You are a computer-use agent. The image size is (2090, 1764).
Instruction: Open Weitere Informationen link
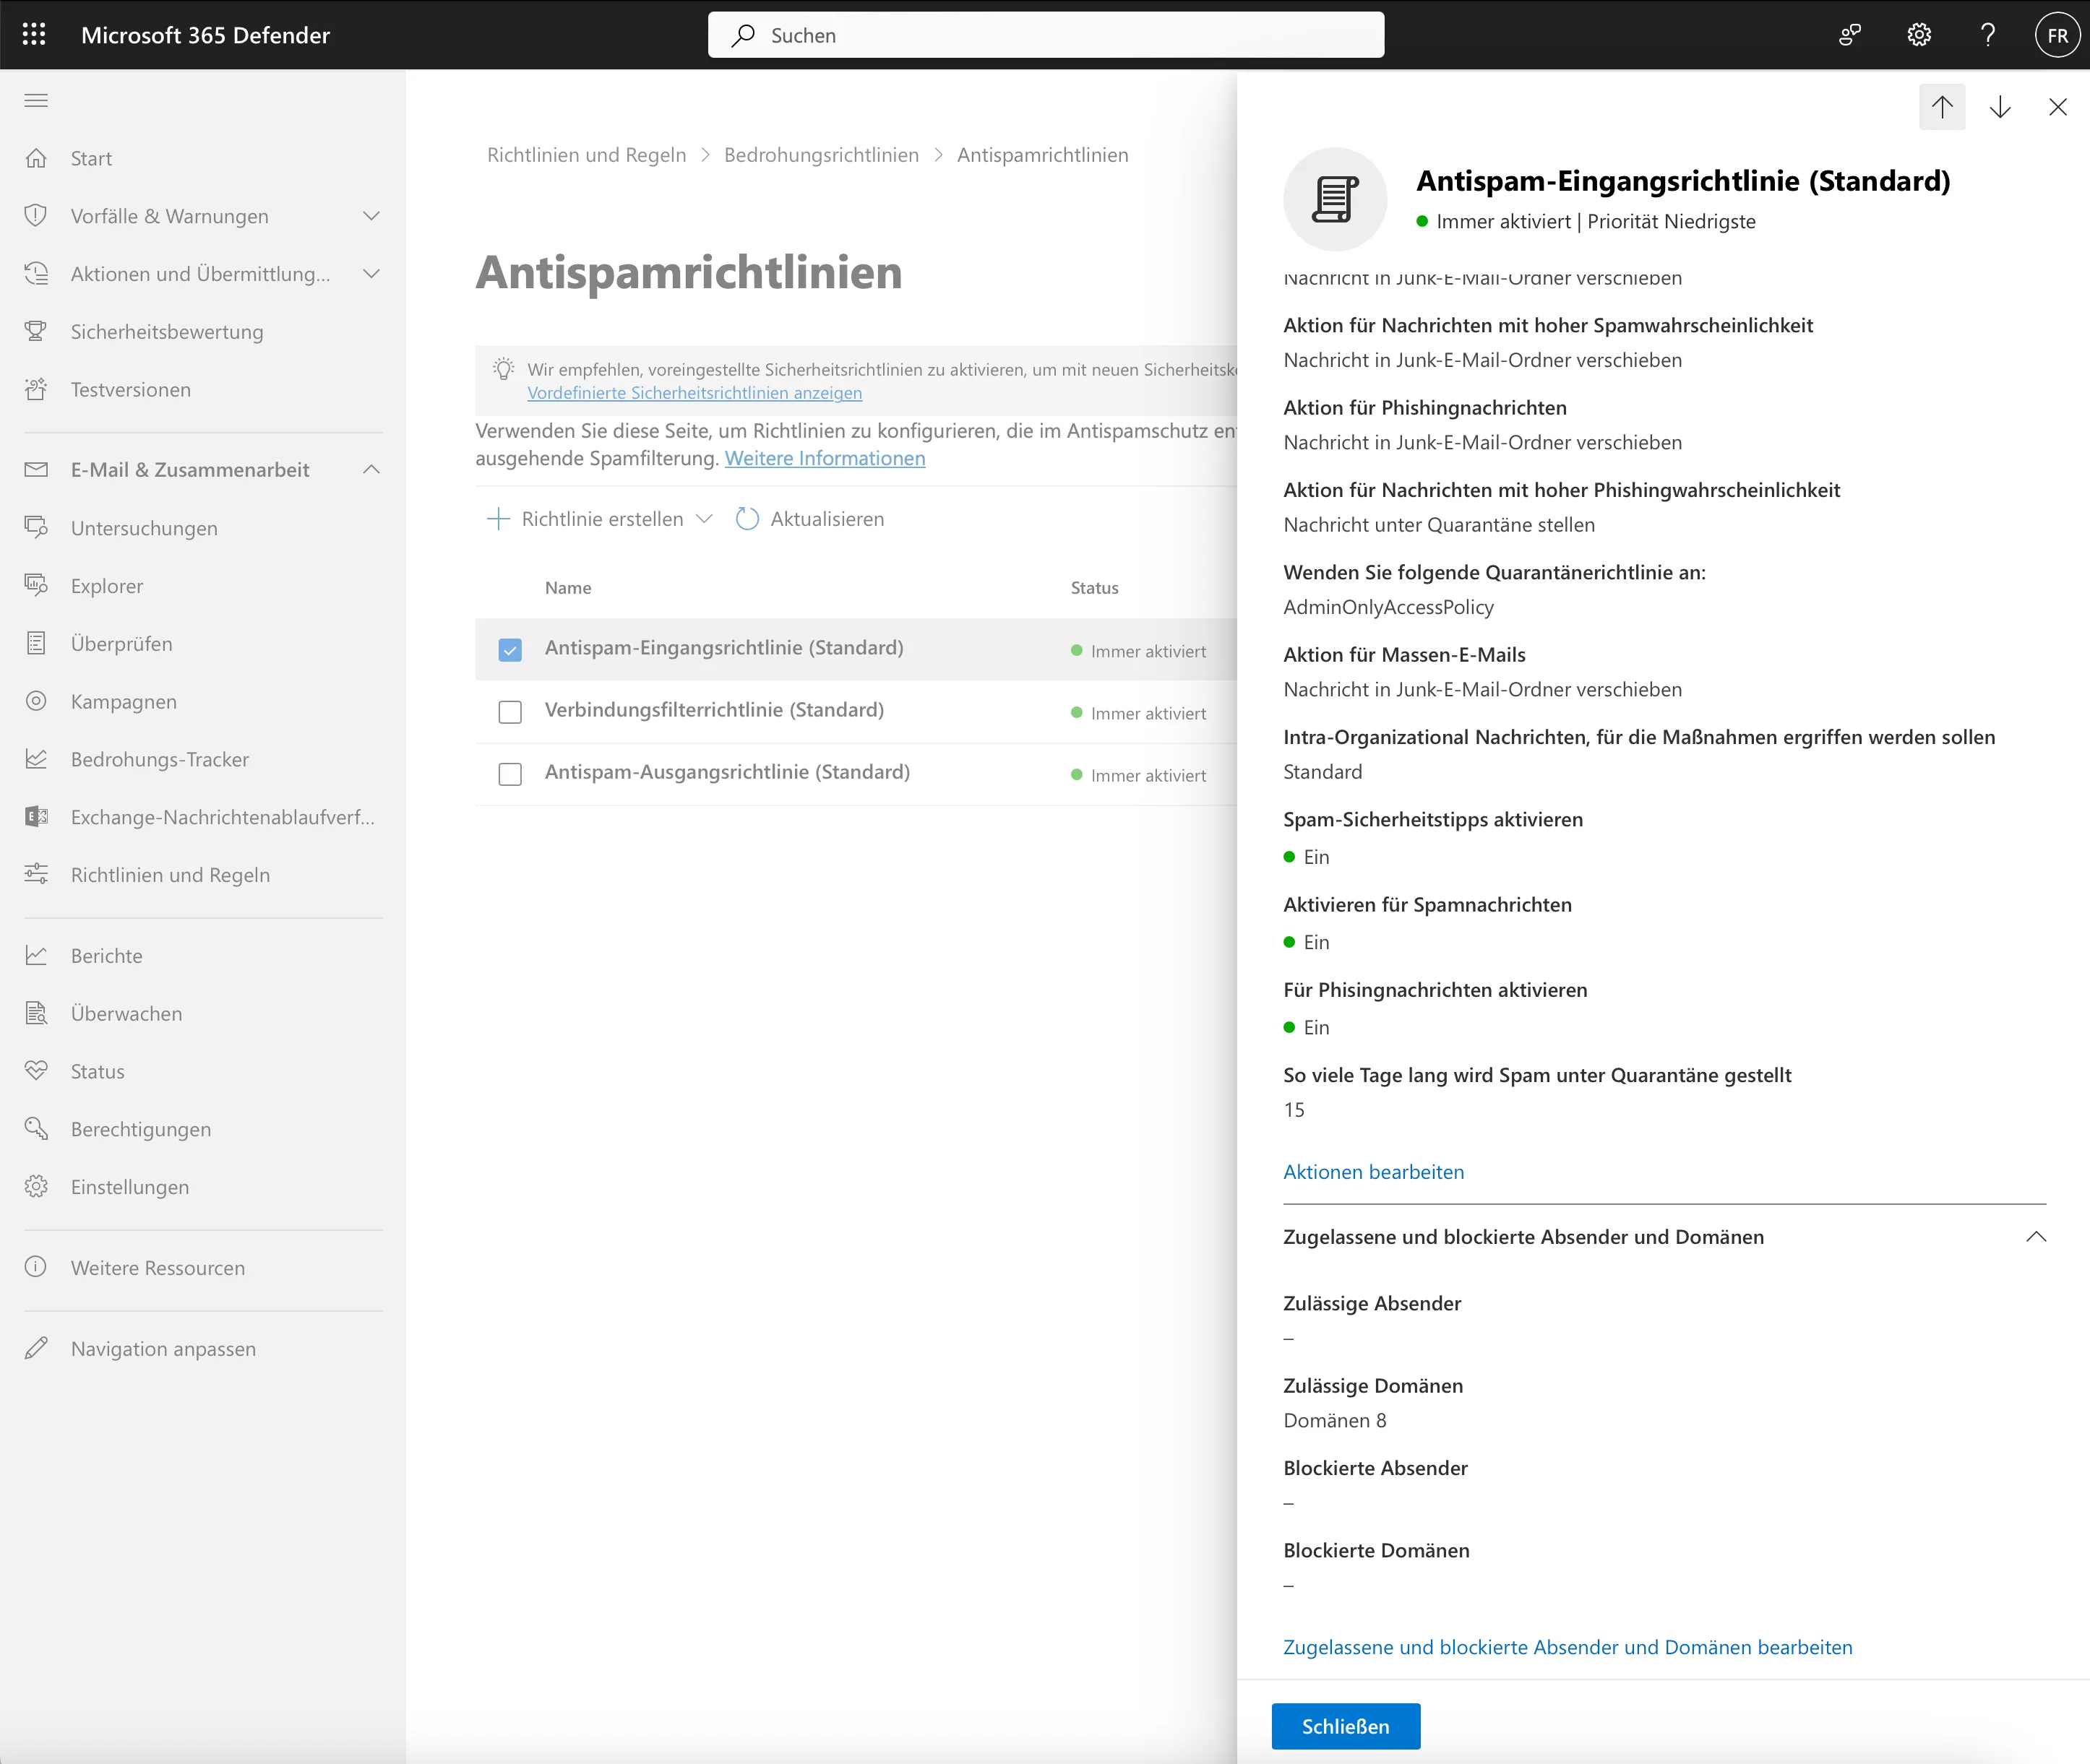(x=825, y=458)
